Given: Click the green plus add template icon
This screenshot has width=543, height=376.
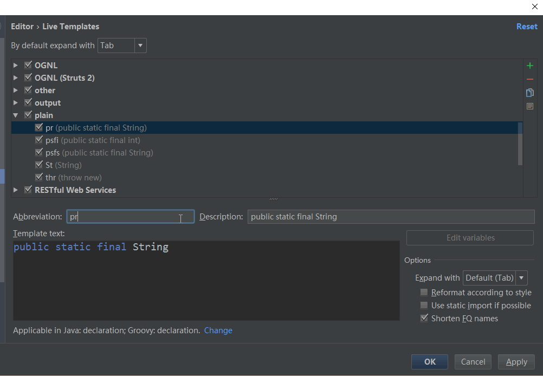Looking at the screenshot, I should [529, 66].
